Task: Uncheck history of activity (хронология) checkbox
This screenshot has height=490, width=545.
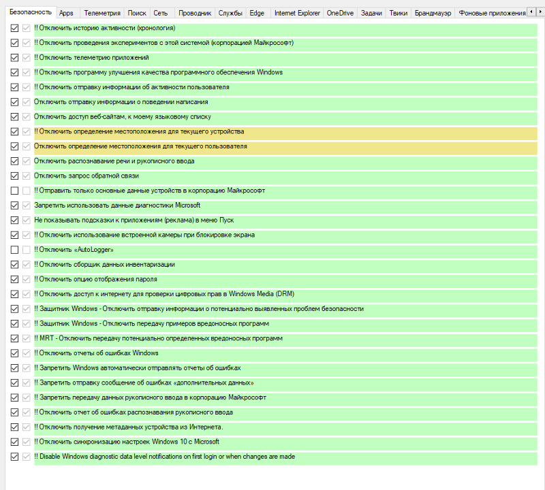Action: [x=14, y=28]
